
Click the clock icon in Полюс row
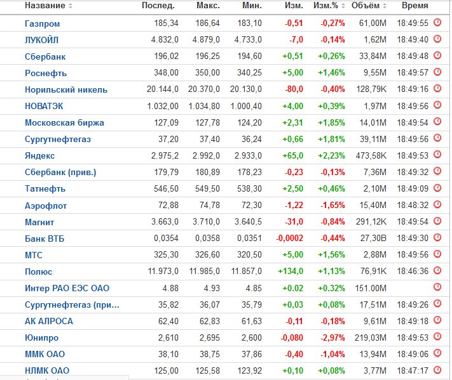pos(437,270)
